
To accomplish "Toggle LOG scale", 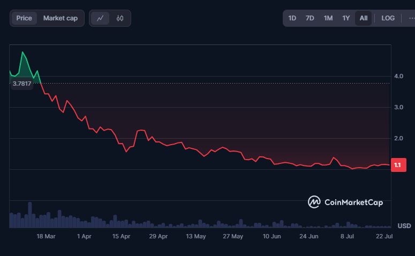I will tap(388, 18).
